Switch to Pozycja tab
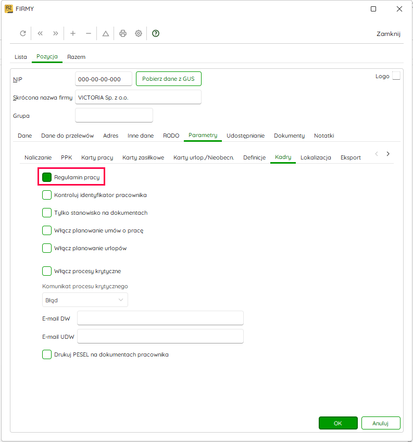Screen dimensions: 413x442 tap(47, 57)
